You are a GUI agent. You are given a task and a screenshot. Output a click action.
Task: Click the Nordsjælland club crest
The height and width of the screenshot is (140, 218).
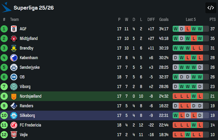pos(14,96)
